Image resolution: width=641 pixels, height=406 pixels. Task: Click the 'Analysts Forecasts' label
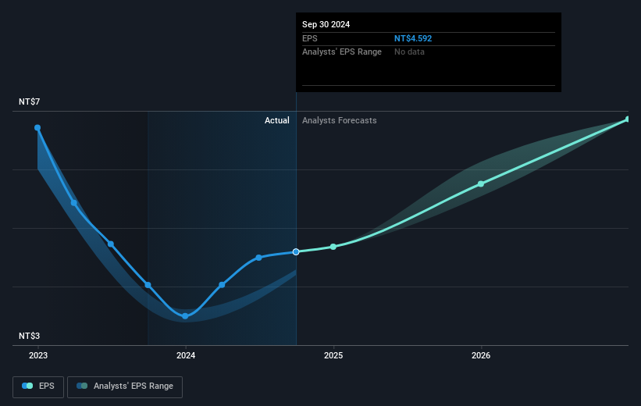[x=340, y=120]
